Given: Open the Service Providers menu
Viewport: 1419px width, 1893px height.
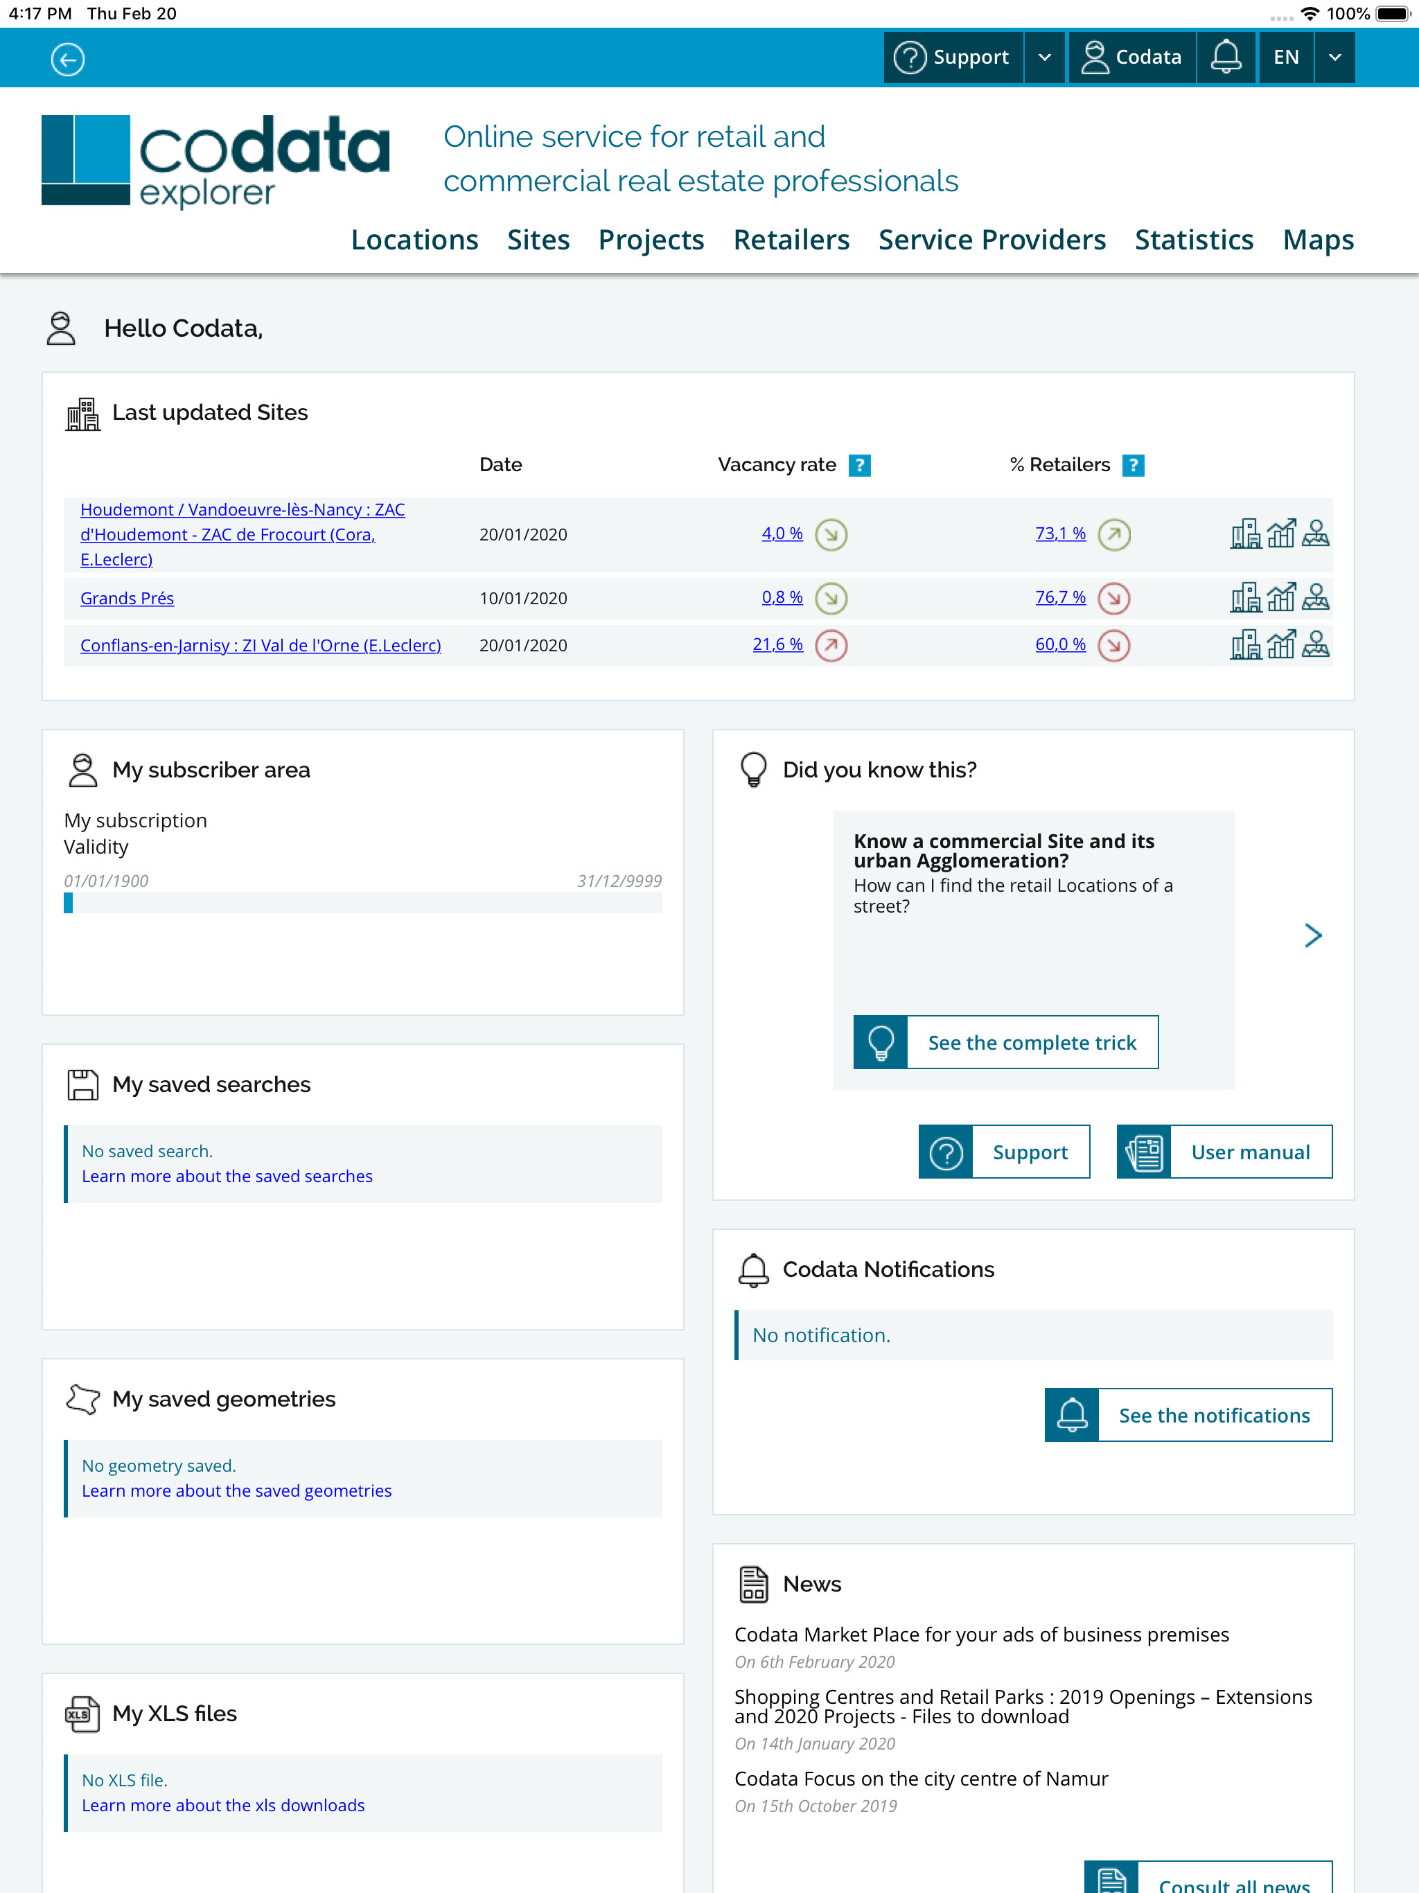Looking at the screenshot, I should pos(992,240).
